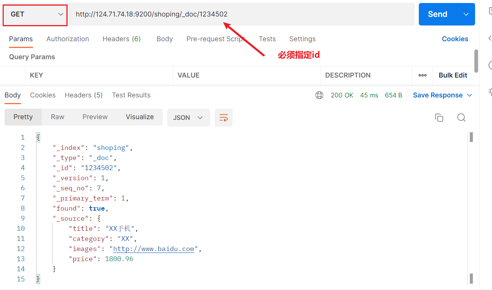Screen dimensions: 492x290
Task: Open the Pre-request Script tab
Action: [x=216, y=39]
